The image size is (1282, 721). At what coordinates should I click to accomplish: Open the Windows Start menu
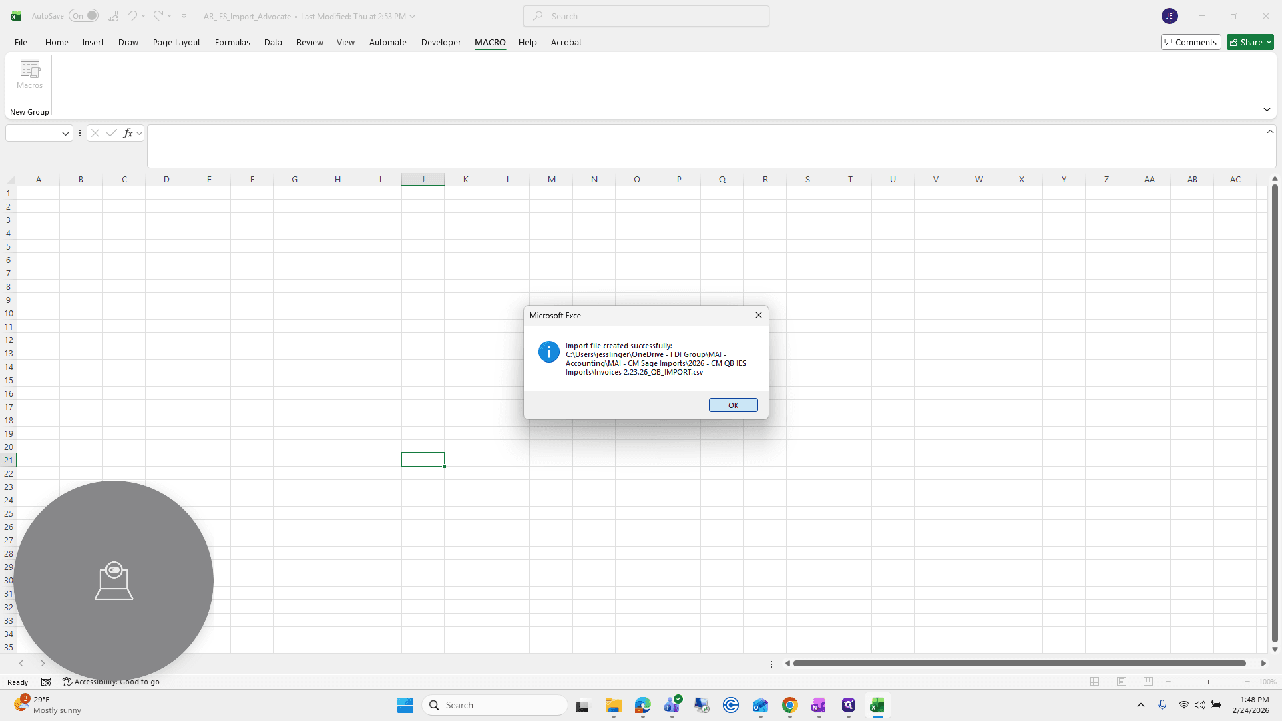tap(405, 705)
